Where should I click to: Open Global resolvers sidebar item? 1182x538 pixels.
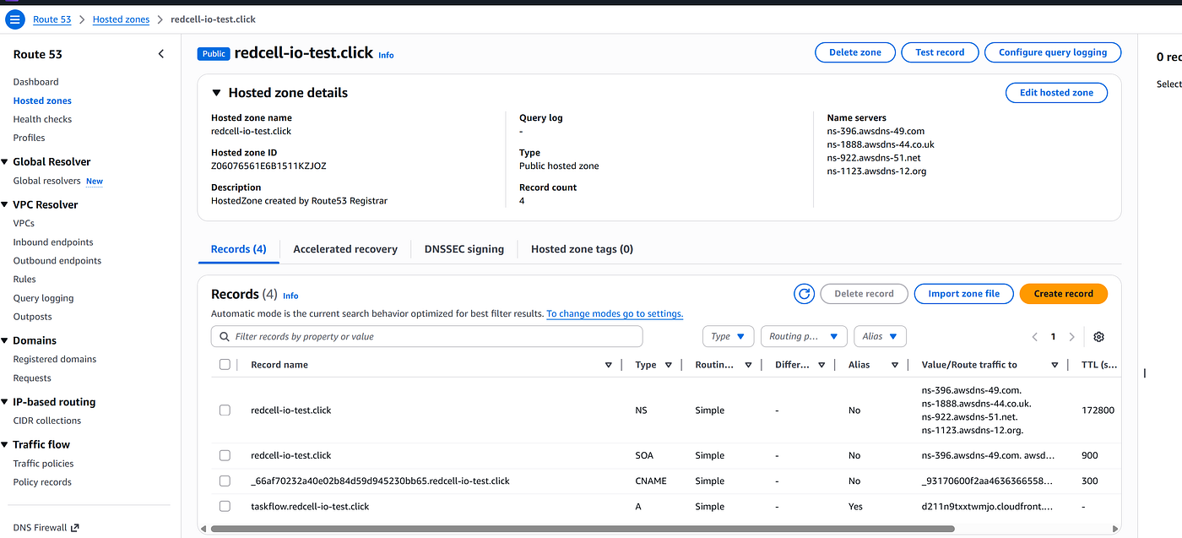[x=47, y=181]
